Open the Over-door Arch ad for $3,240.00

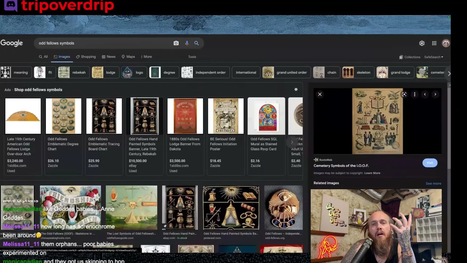pyautogui.click(x=23, y=136)
